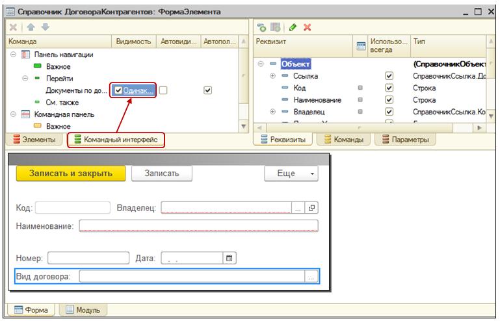Click the add attribute icon in right toolbar
Screen dimensions: 500x321
pyautogui.click(x=261, y=27)
